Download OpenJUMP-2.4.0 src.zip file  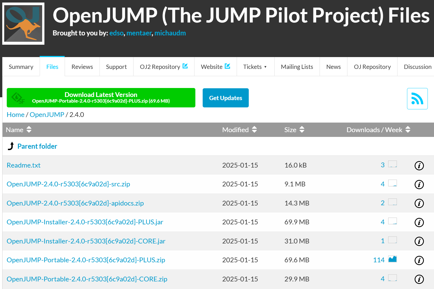(x=68, y=184)
